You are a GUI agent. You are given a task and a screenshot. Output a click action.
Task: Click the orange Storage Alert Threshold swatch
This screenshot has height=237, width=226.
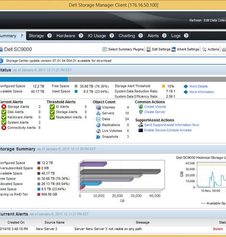coord(163,86)
